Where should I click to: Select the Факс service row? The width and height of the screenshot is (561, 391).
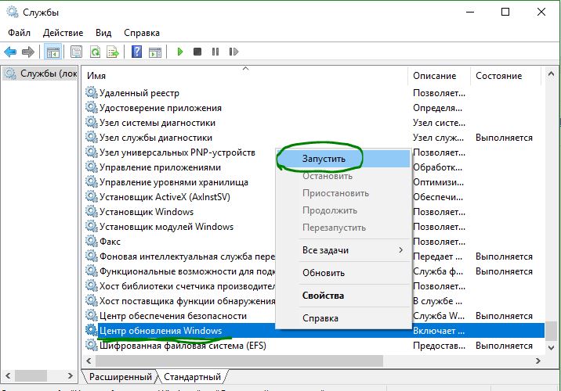[110, 242]
